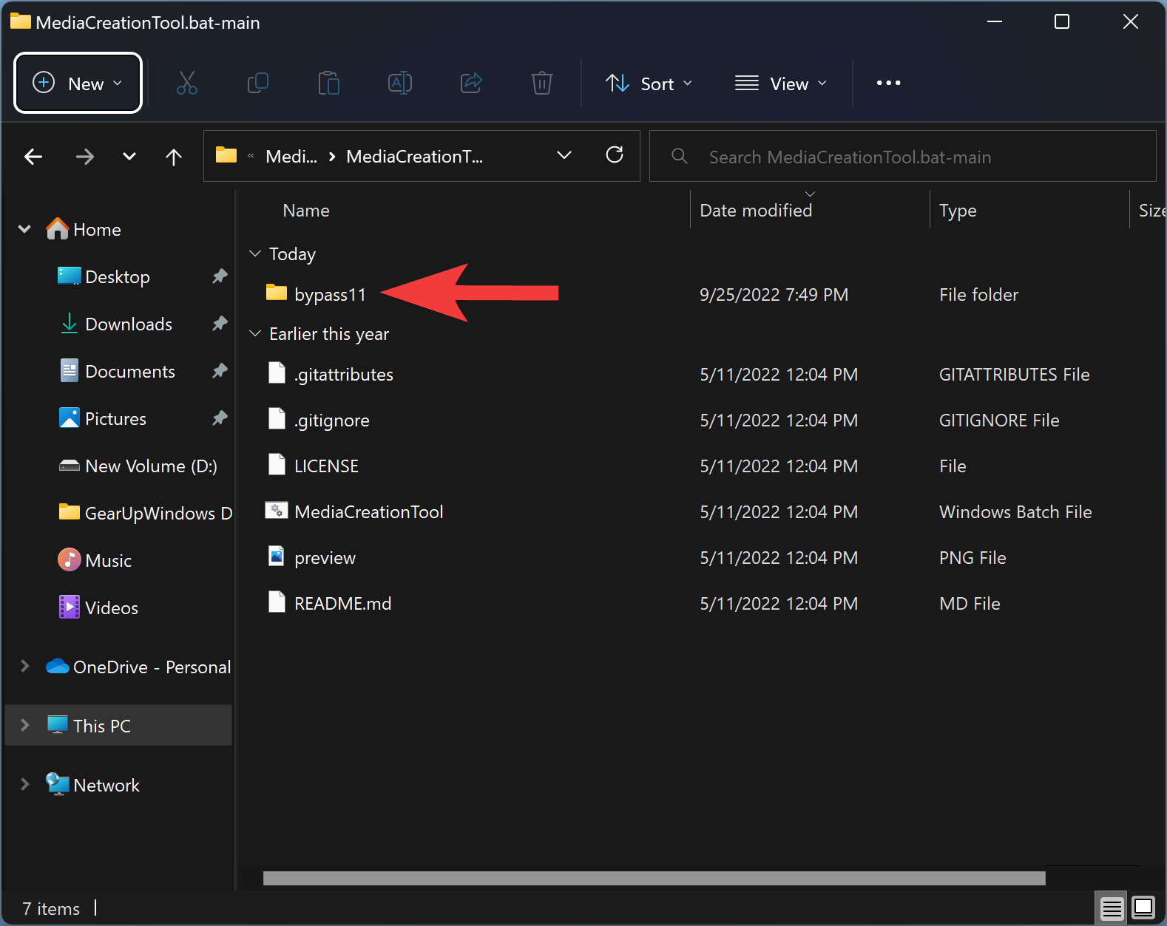Viewport: 1167px width, 926px height.
Task: Click the search magnifier icon
Action: (x=679, y=156)
